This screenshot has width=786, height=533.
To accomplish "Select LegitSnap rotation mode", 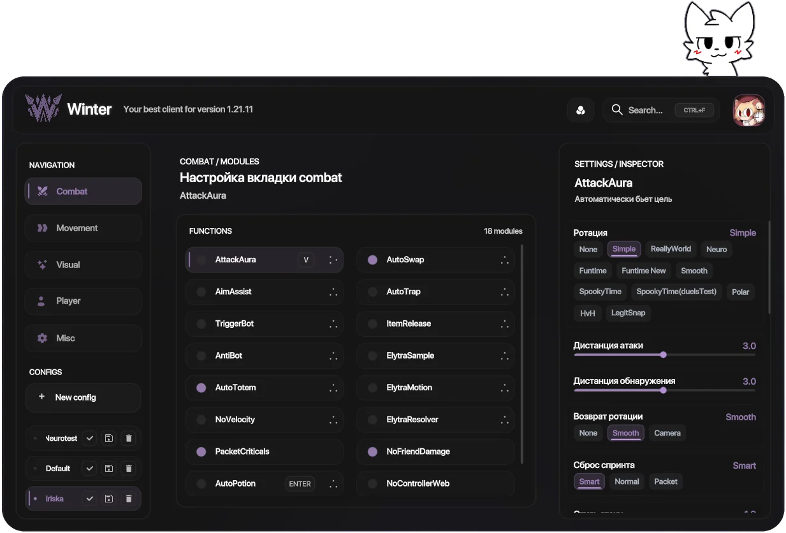I will [629, 313].
